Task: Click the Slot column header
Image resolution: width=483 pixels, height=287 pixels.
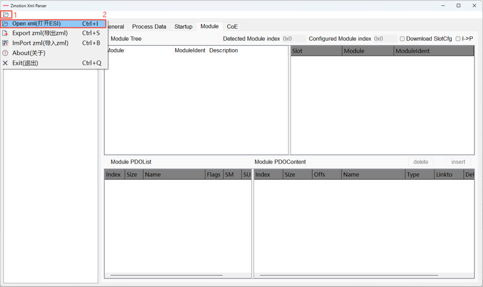Action: point(316,51)
